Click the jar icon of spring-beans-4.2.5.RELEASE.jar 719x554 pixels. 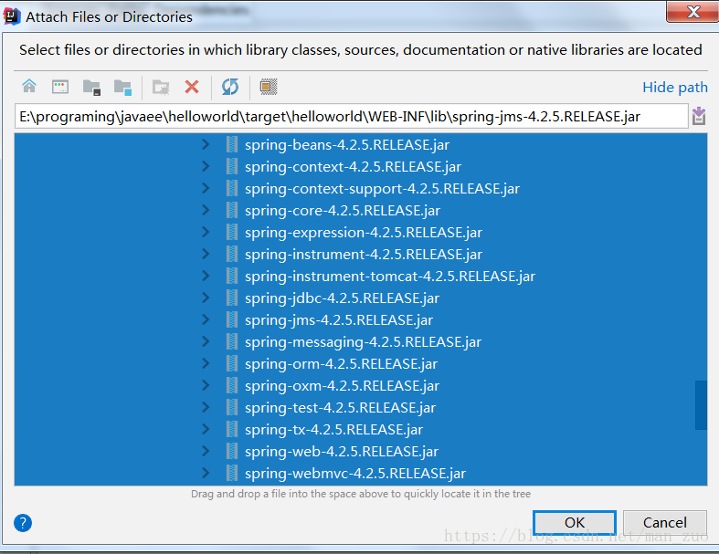(x=232, y=145)
